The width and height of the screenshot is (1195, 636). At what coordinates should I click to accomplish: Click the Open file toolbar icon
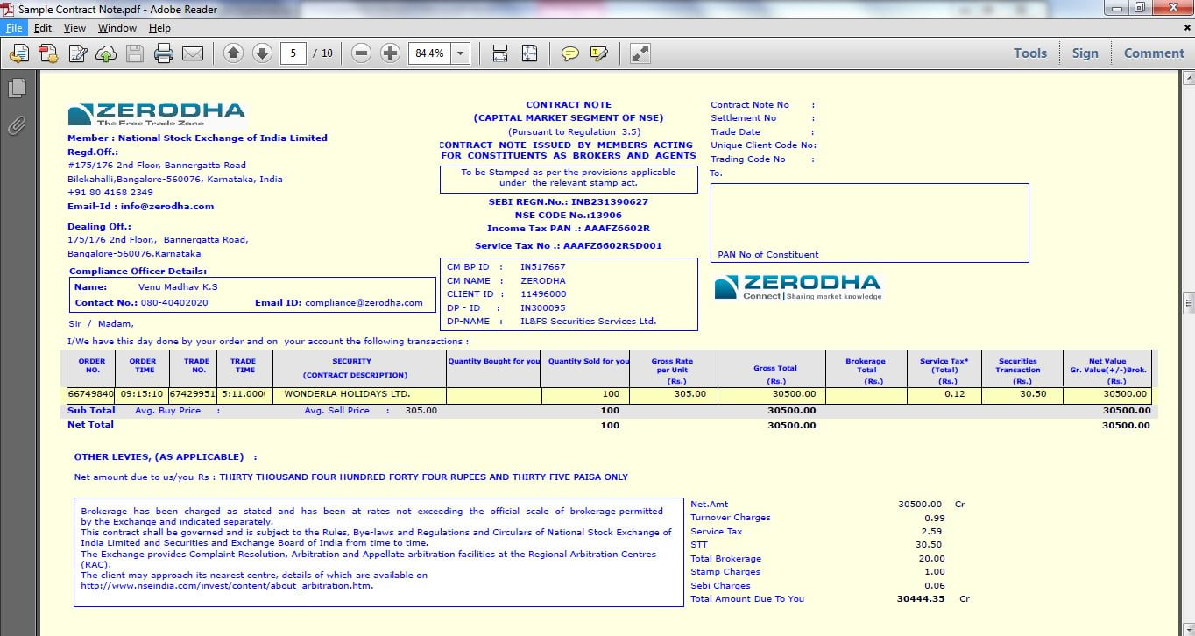[18, 53]
